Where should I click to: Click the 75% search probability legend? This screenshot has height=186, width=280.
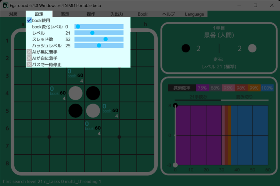click(x=202, y=88)
